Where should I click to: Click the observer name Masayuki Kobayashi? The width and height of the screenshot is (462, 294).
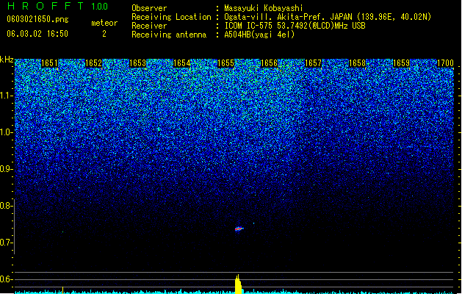click(264, 8)
